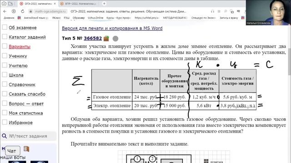Tick the checkbox beside Варианты
This screenshot has width=291, height=163.
tap(5, 46)
